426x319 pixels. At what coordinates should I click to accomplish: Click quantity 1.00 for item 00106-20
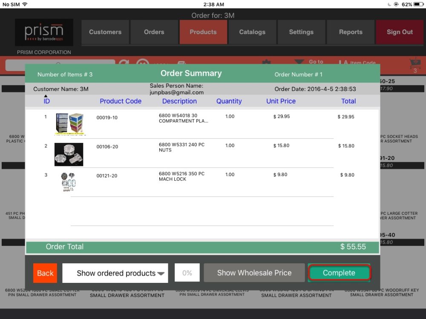tap(230, 145)
